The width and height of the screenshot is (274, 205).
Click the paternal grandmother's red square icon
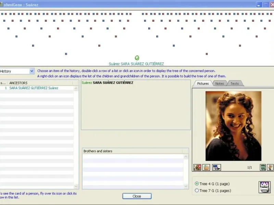[x=99, y=46]
